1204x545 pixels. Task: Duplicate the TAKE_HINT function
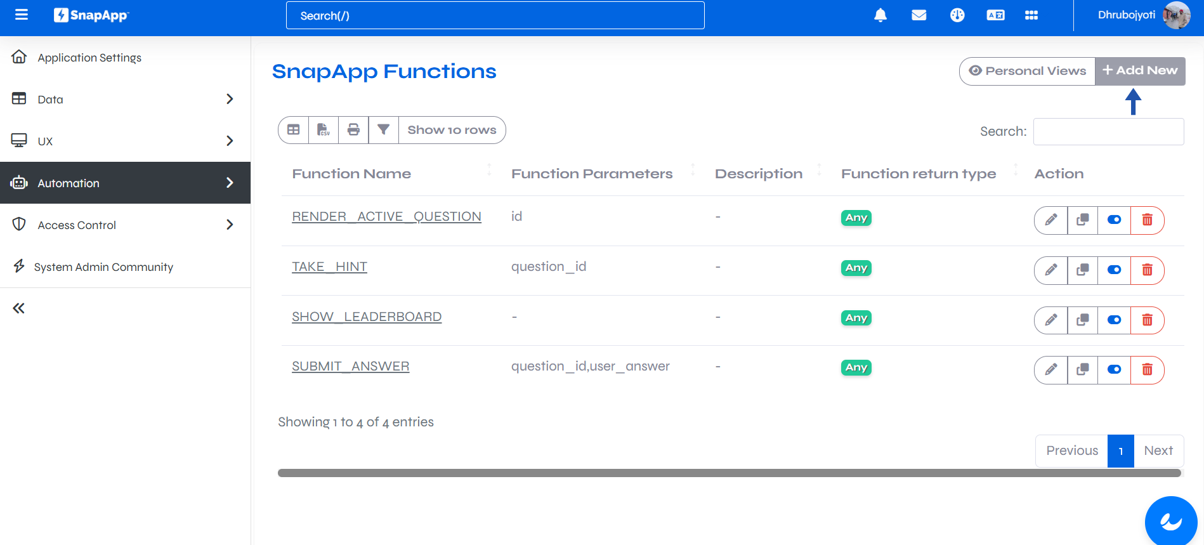pos(1083,270)
